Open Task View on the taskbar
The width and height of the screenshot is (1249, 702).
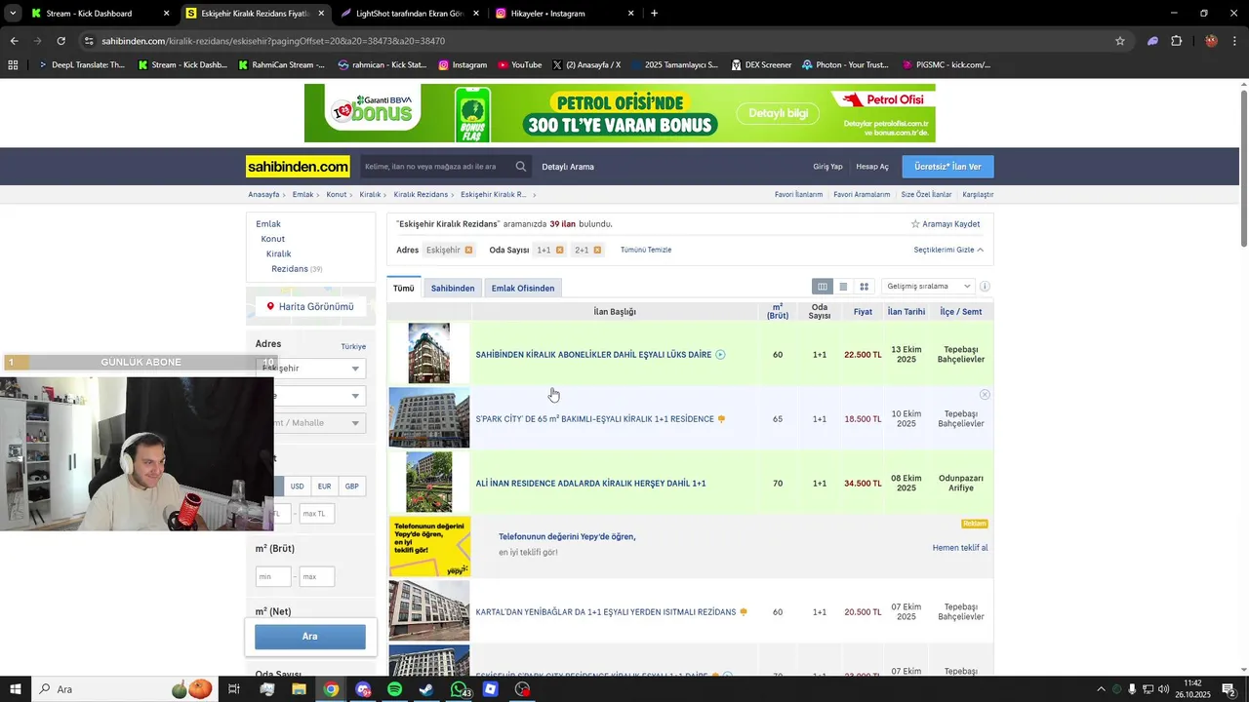point(234,689)
